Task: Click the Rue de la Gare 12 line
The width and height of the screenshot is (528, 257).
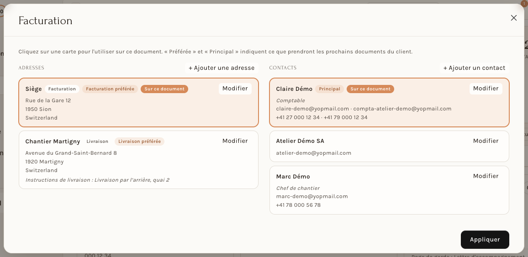Action: (x=48, y=100)
